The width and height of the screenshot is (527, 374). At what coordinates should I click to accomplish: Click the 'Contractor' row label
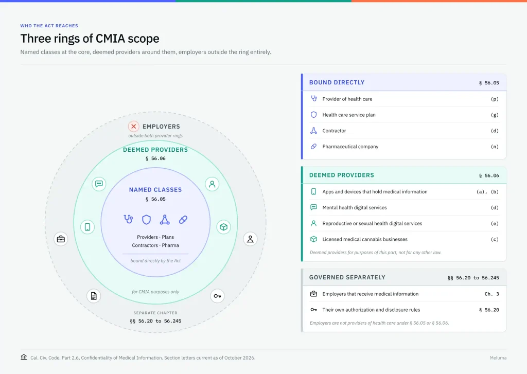[334, 131]
